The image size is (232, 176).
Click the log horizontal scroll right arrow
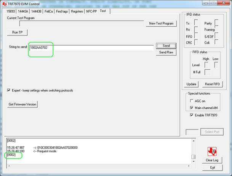[189, 166]
